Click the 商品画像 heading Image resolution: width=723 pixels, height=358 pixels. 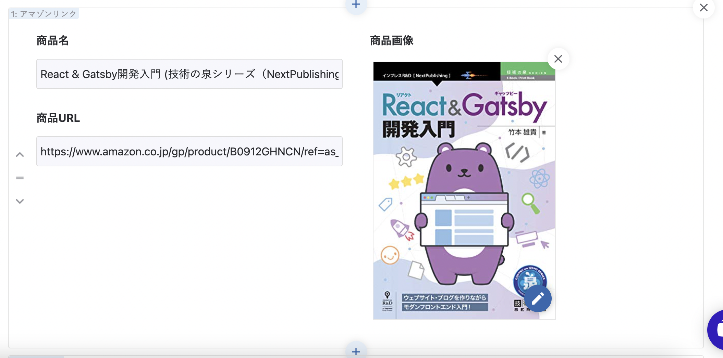[391, 41]
